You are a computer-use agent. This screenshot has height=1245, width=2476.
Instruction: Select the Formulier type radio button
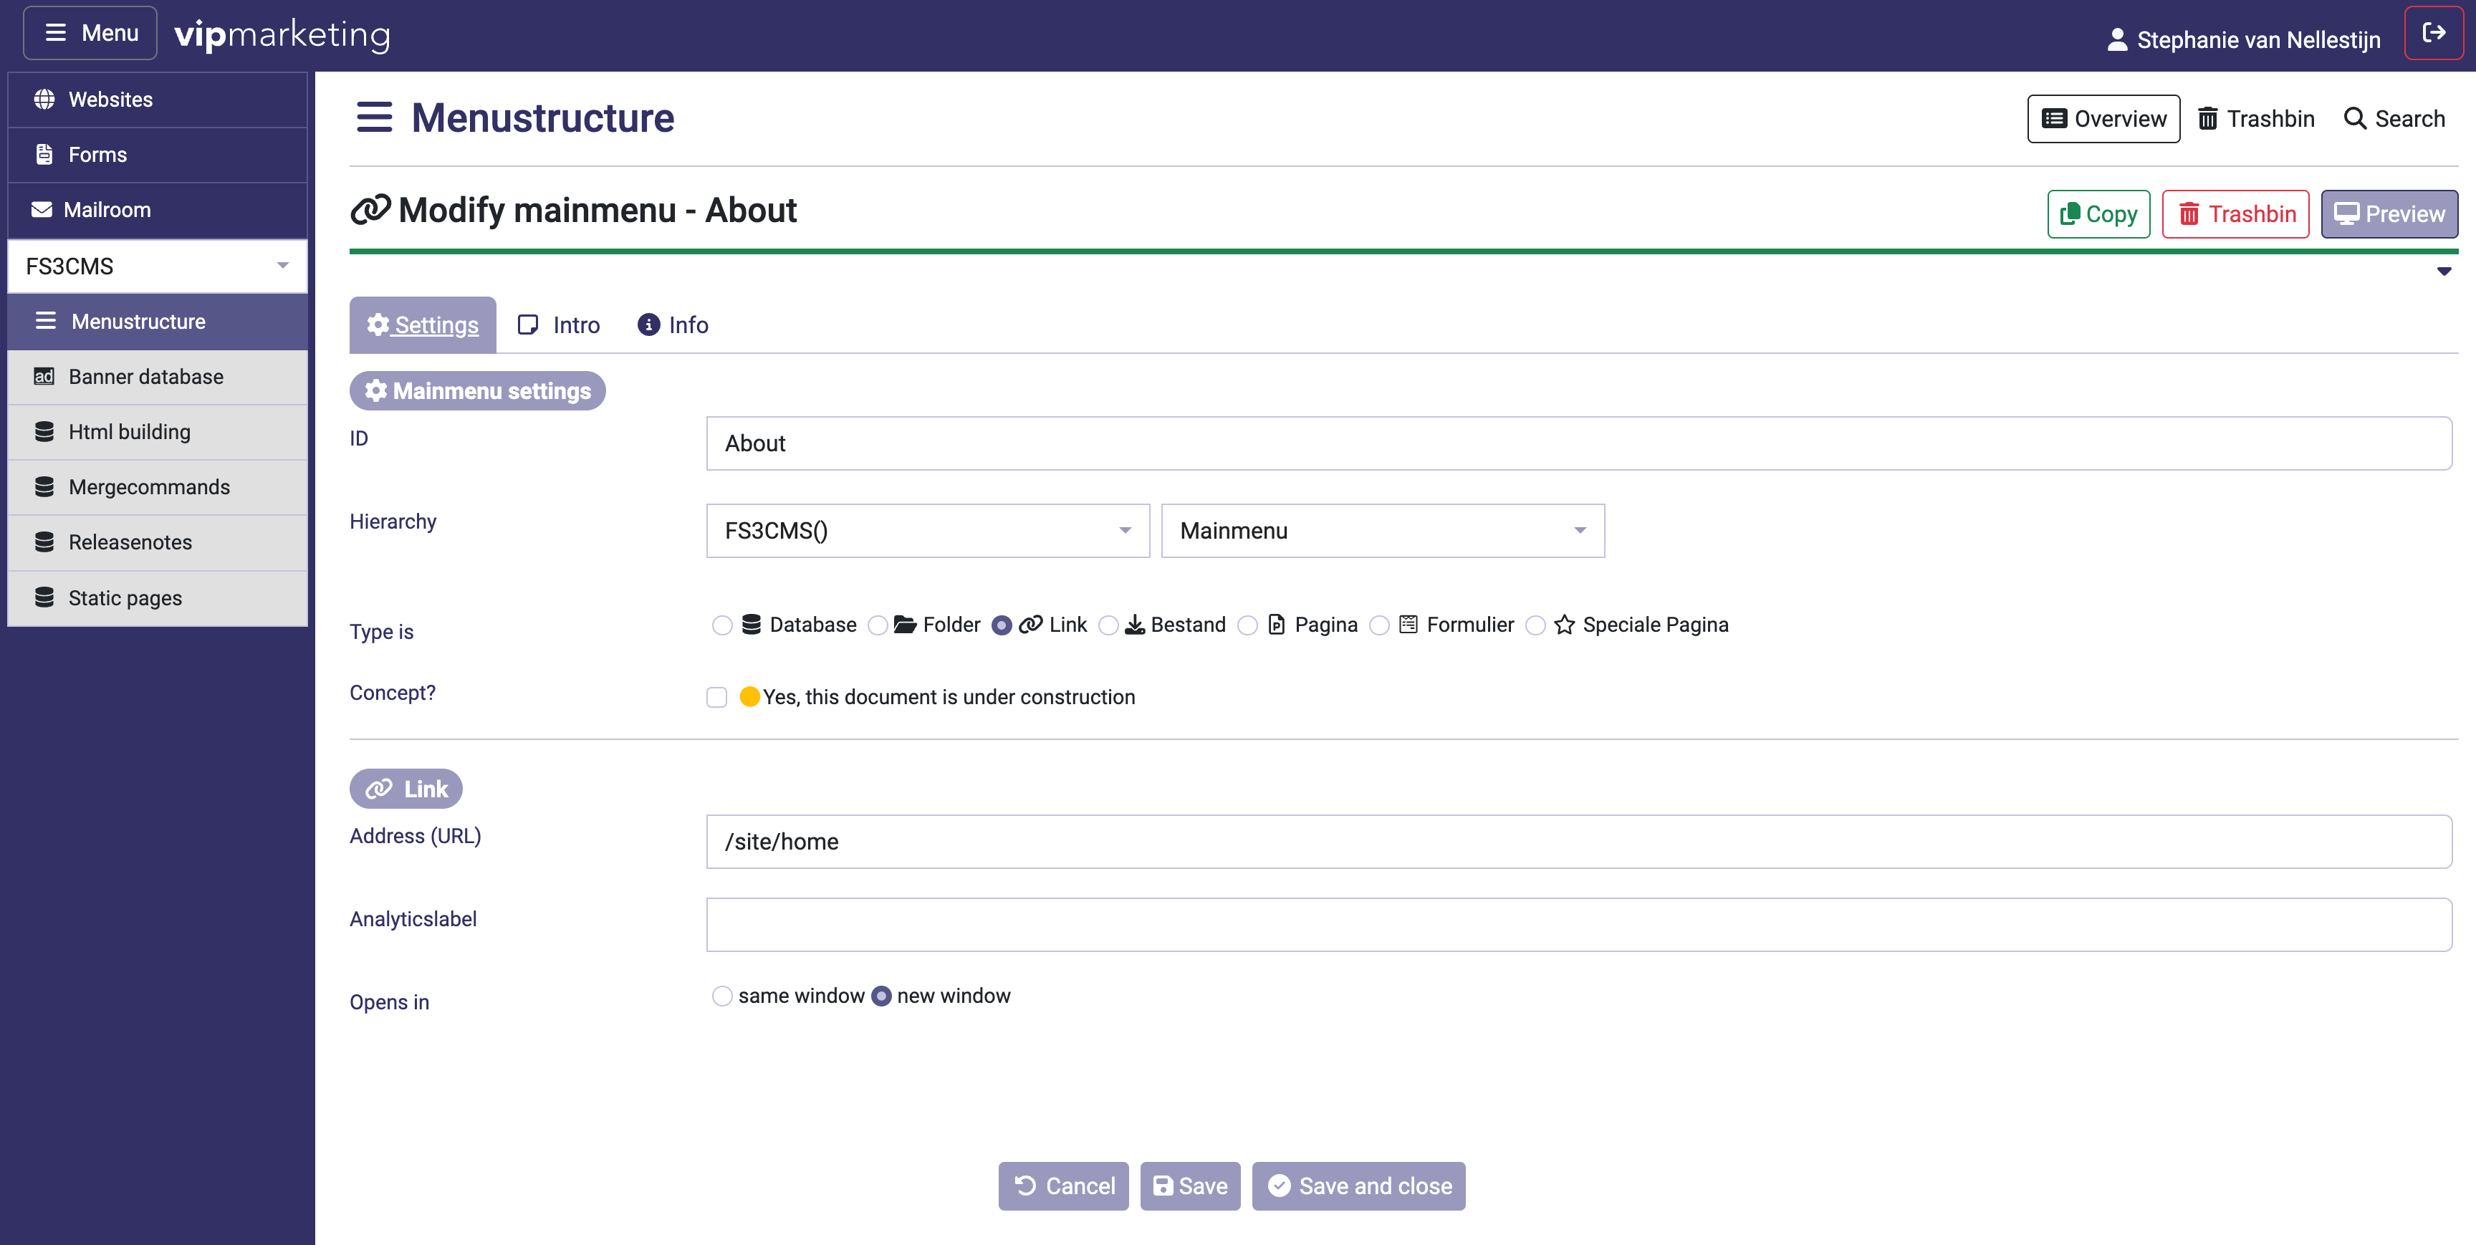coord(1379,626)
